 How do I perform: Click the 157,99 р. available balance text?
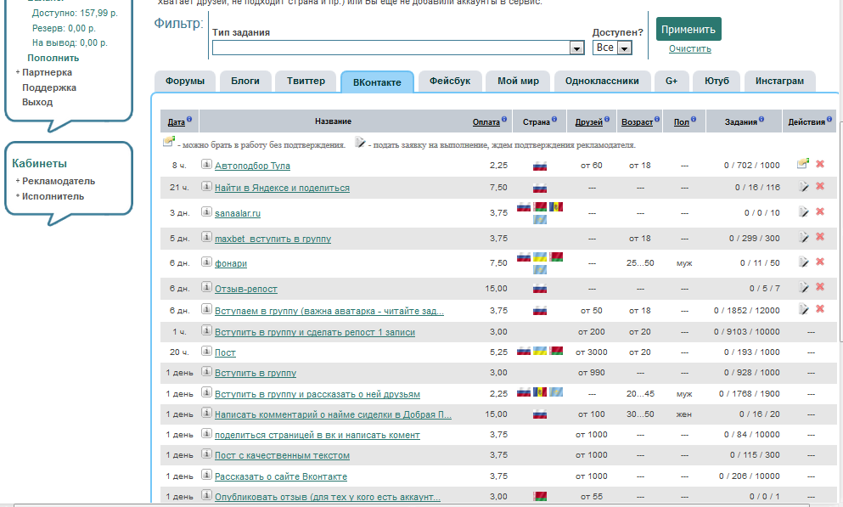(99, 13)
